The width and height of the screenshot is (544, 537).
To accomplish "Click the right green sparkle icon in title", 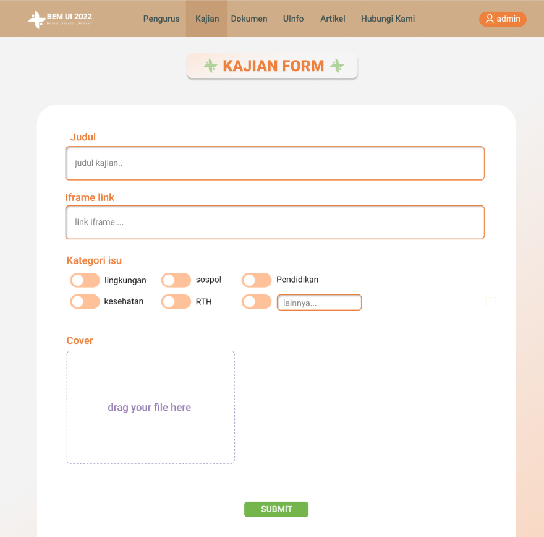I will point(337,66).
